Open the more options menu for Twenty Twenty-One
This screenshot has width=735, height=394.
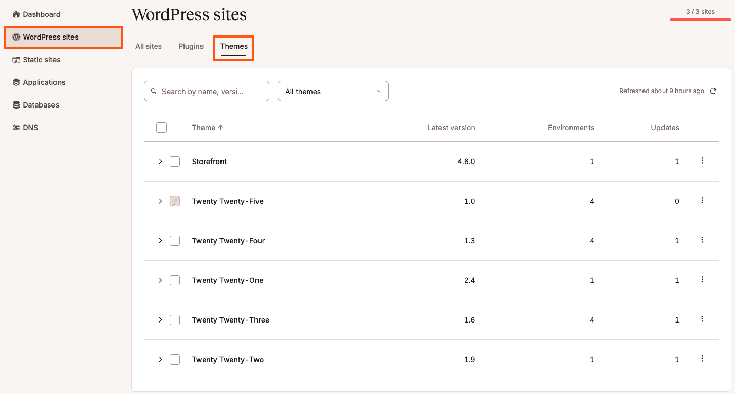click(x=702, y=280)
